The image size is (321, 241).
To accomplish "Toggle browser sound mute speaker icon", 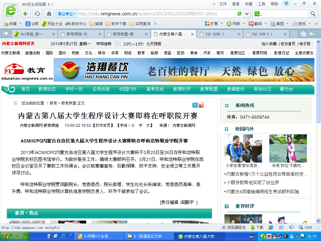I will (x=291, y=227).
